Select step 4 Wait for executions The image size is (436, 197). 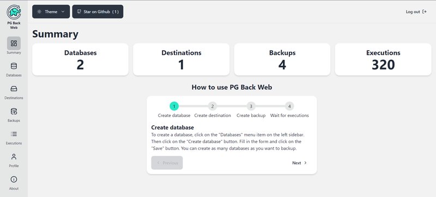289,106
